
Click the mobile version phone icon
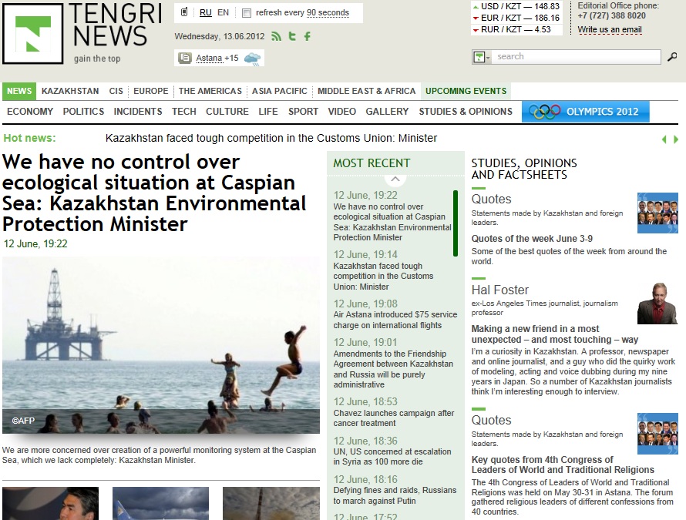click(185, 12)
